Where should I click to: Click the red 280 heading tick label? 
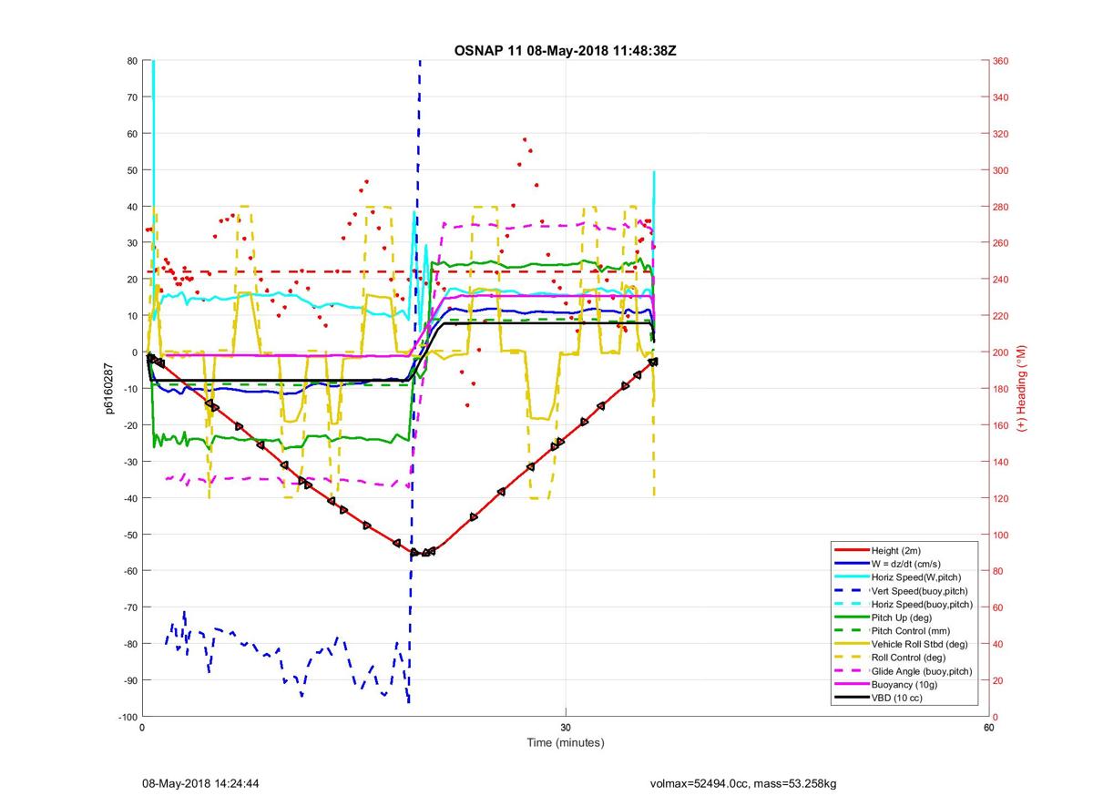pyautogui.click(x=1002, y=207)
